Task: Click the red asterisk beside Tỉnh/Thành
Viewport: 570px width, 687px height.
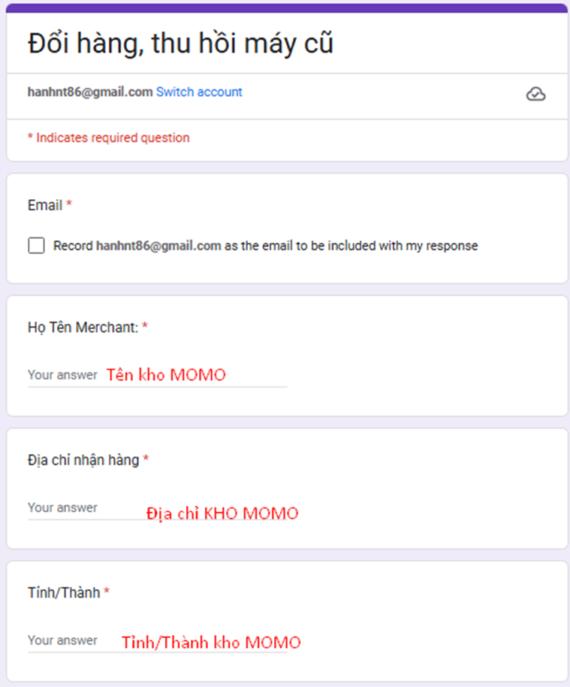Action: coord(107,591)
